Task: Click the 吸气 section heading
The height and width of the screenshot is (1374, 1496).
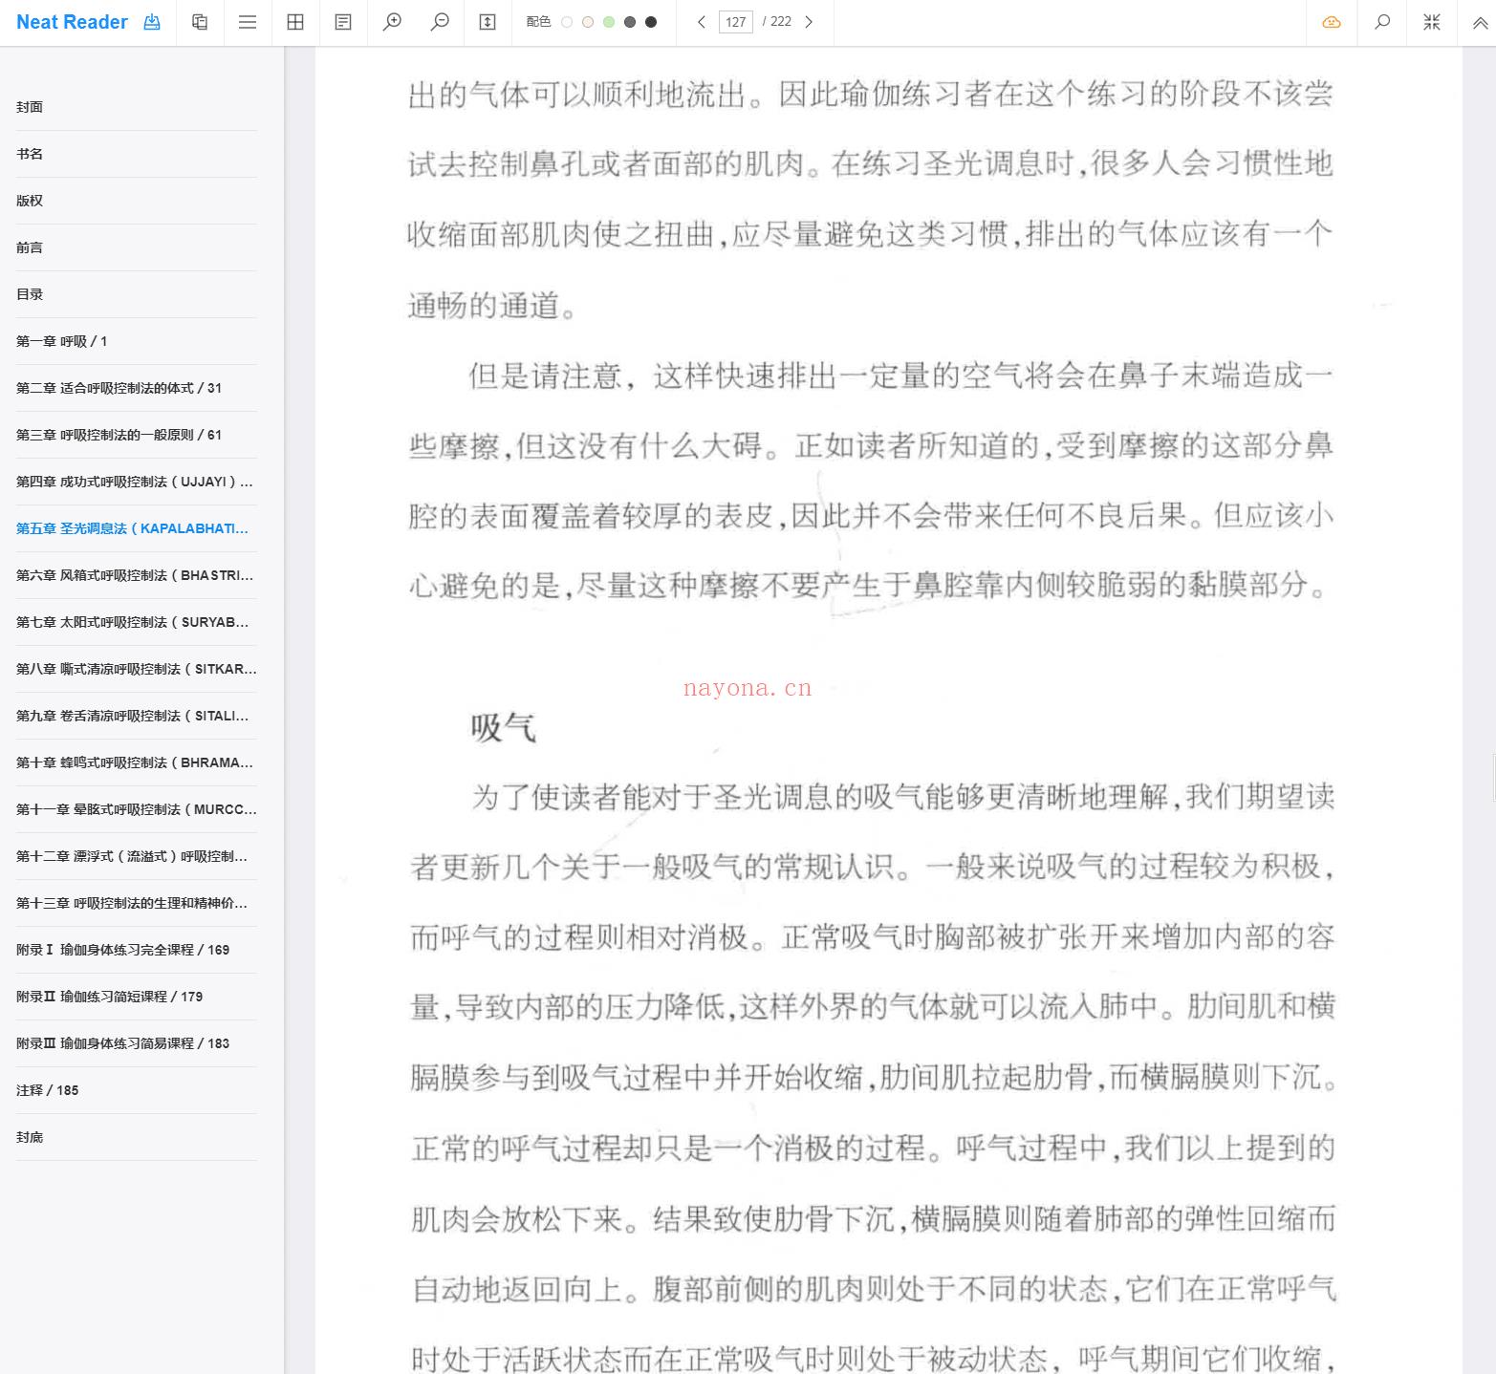Action: tap(503, 728)
